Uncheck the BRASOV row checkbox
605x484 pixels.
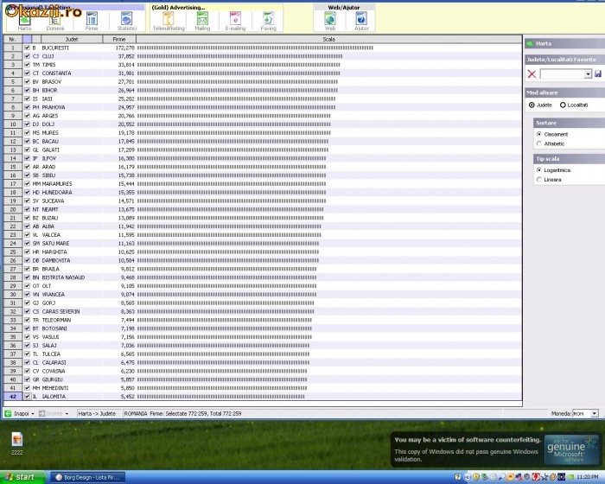pyautogui.click(x=27, y=82)
